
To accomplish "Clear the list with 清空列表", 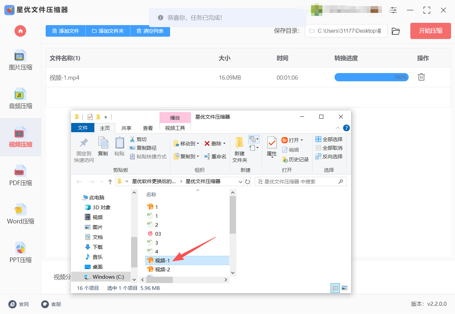I will pyautogui.click(x=150, y=31).
